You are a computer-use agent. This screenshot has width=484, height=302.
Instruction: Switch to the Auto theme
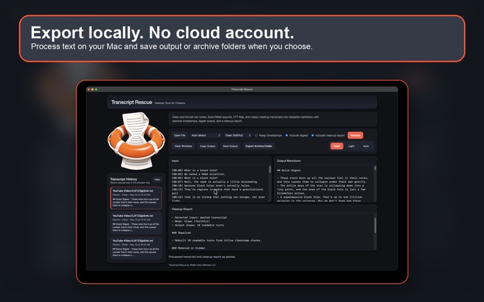point(366,146)
